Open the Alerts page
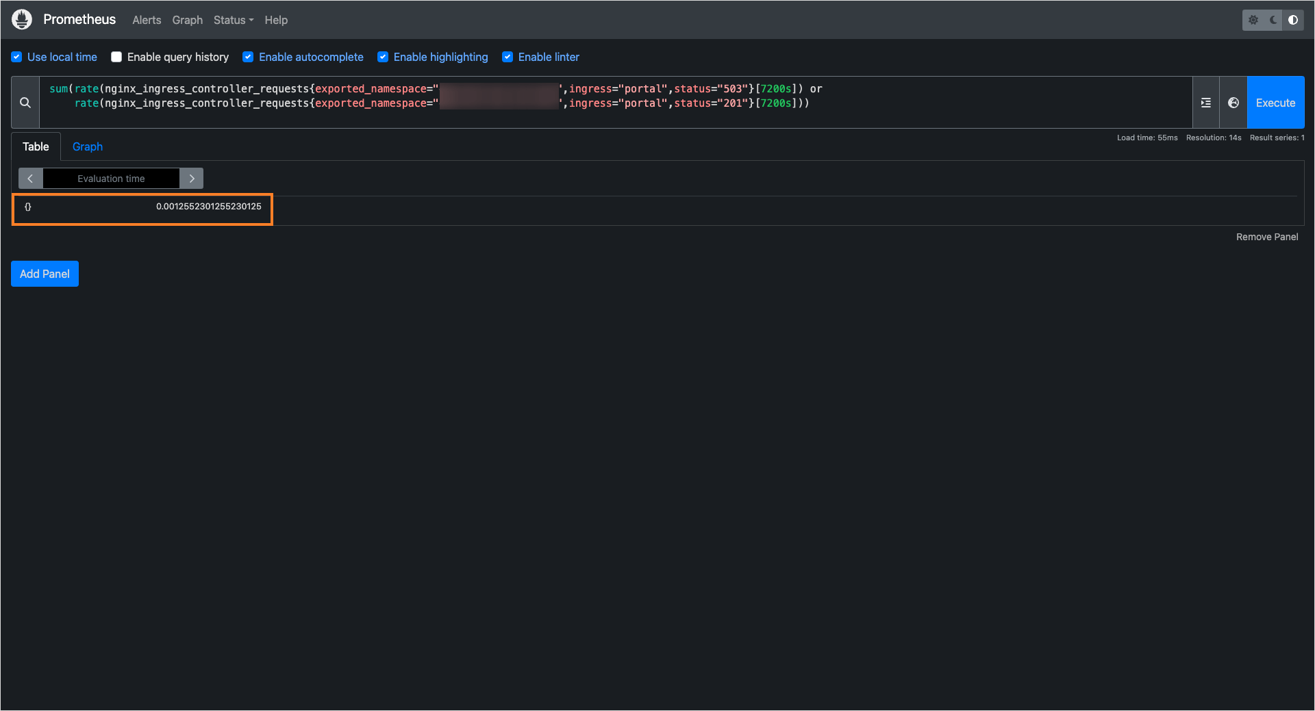The width and height of the screenshot is (1315, 711). [147, 20]
